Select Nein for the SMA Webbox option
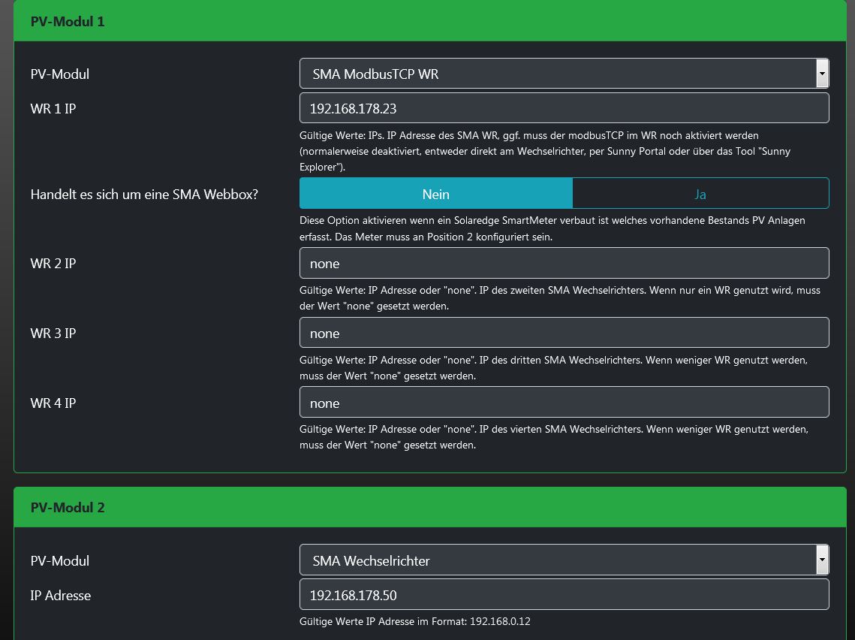This screenshot has height=640, width=855. [x=435, y=194]
